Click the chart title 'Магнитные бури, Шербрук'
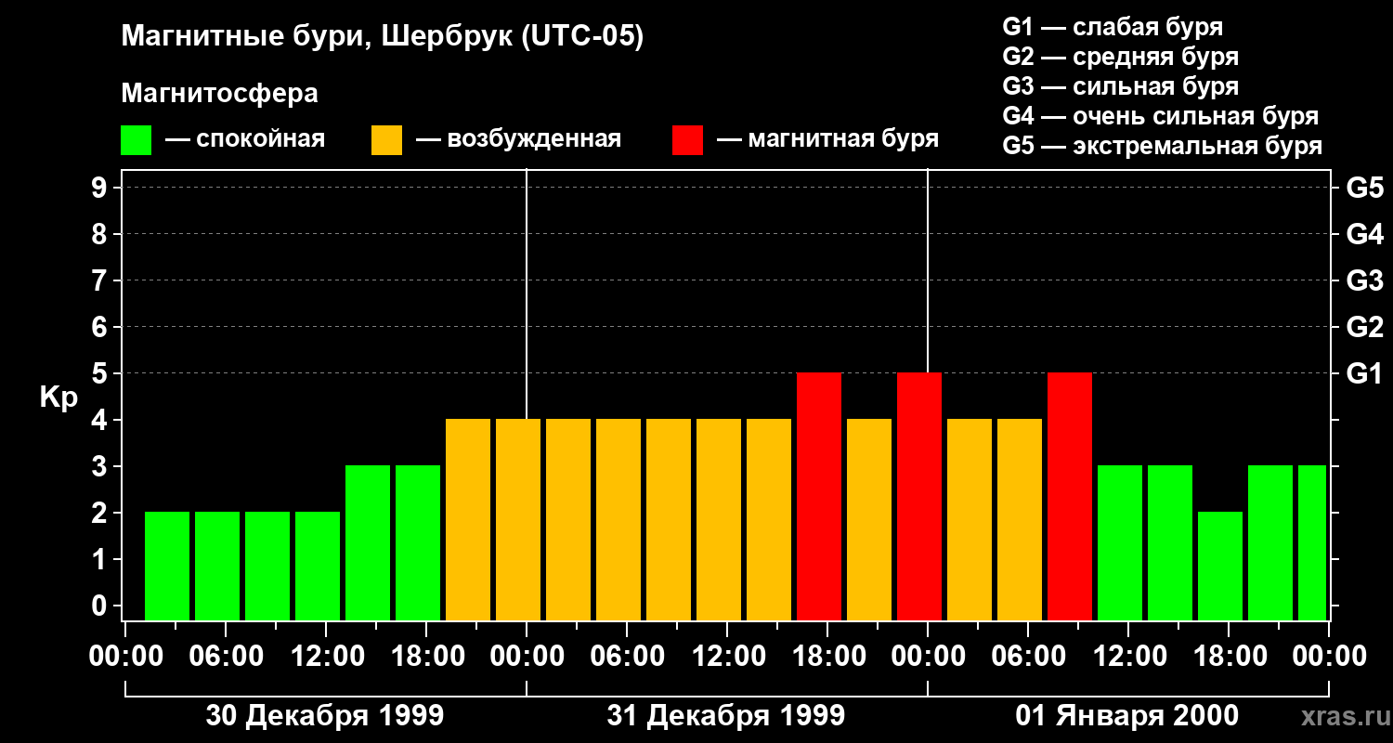 pyautogui.click(x=382, y=37)
